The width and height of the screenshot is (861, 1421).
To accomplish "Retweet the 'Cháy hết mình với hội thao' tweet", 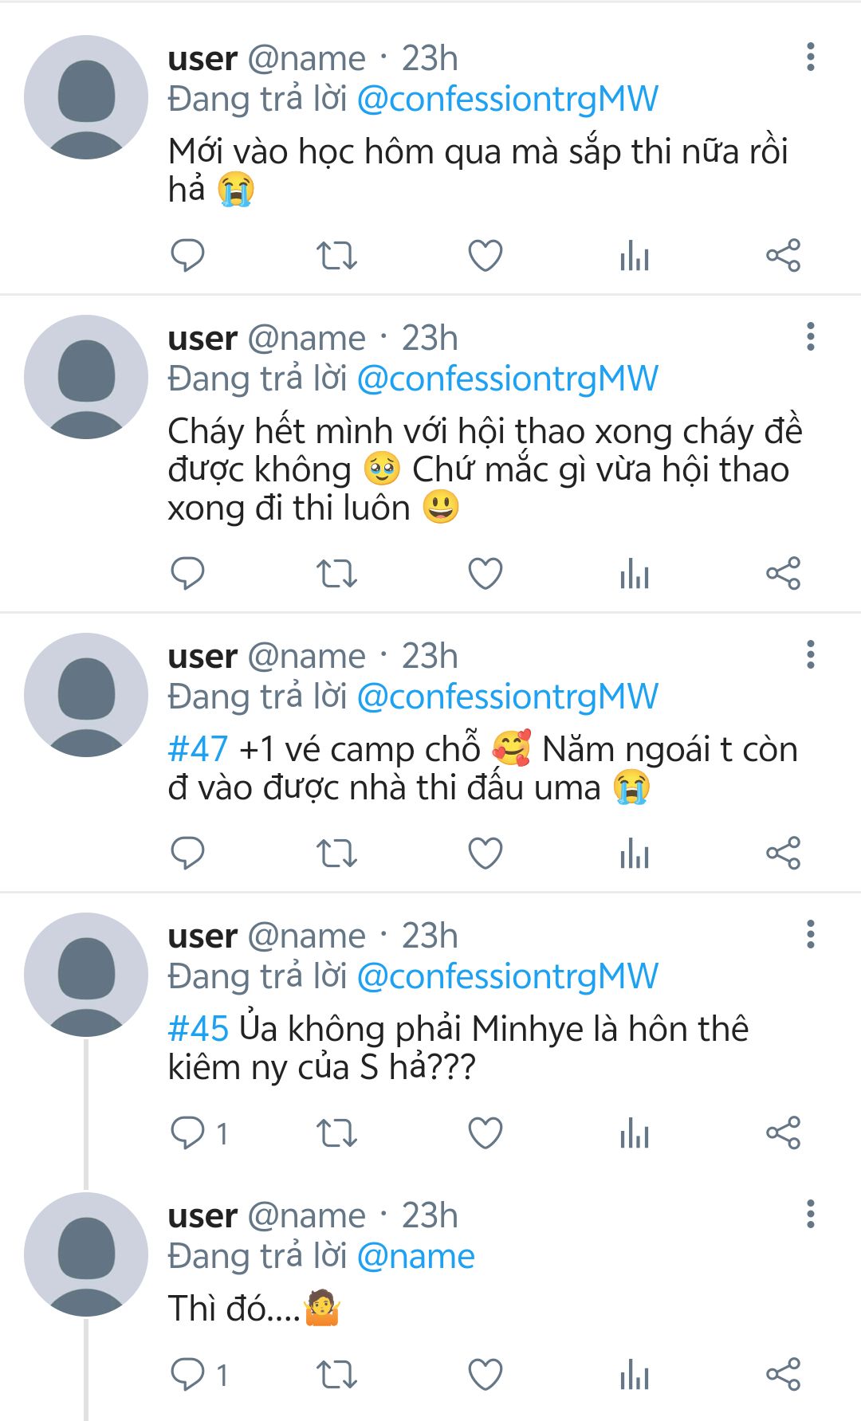I will 336,574.
